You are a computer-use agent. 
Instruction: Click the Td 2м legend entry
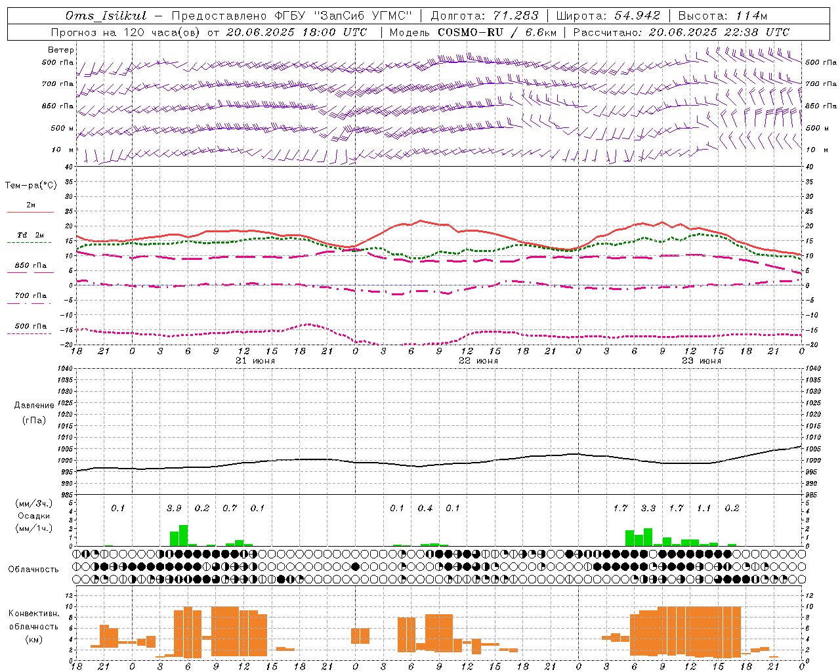30,235
